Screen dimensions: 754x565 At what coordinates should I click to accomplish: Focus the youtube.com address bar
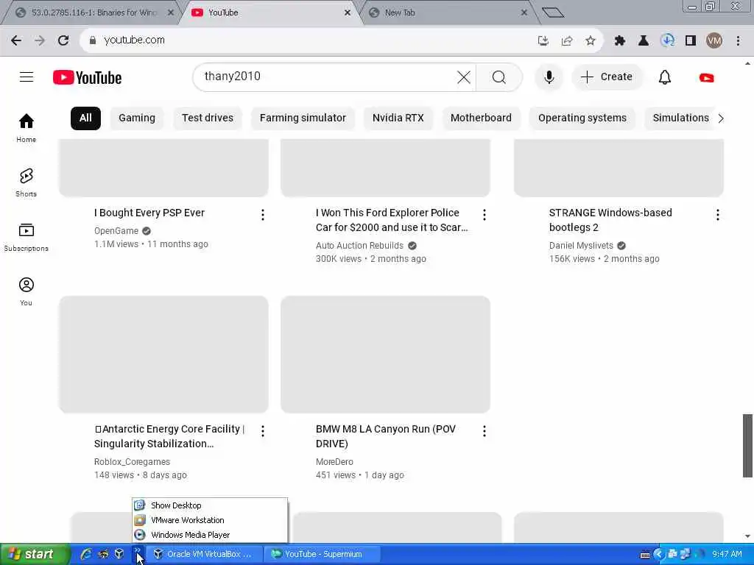tap(308, 40)
